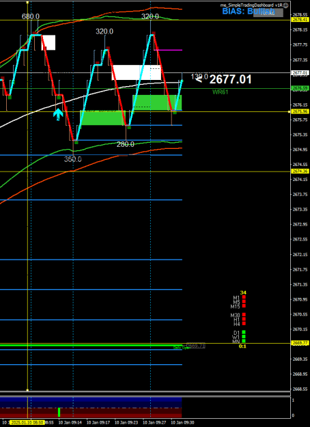Click the 10 Jan 09:14 time label
This screenshot has height=427, width=310.
pos(70,422)
